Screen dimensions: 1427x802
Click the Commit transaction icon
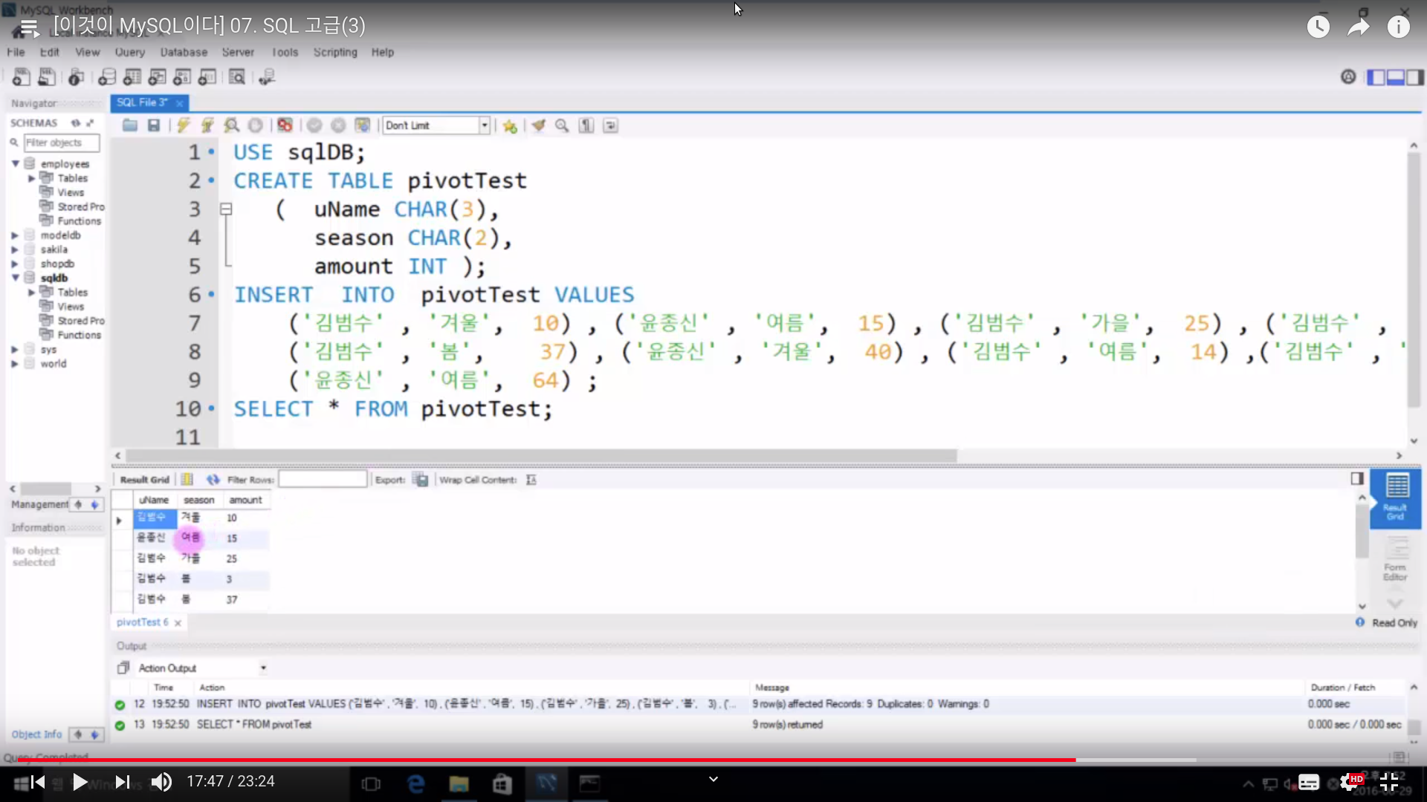point(314,125)
